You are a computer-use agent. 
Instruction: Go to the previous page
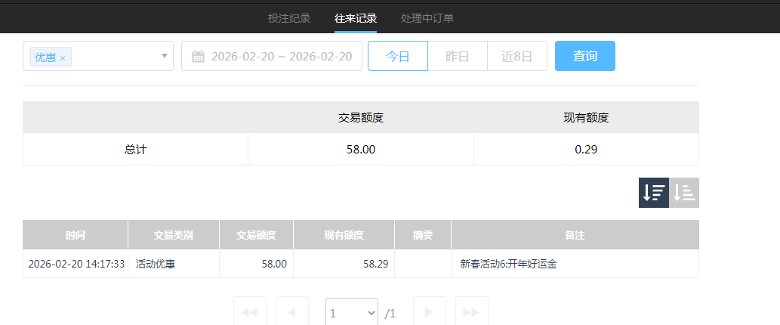(292, 312)
